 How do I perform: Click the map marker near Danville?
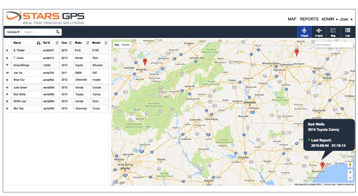coord(297,52)
